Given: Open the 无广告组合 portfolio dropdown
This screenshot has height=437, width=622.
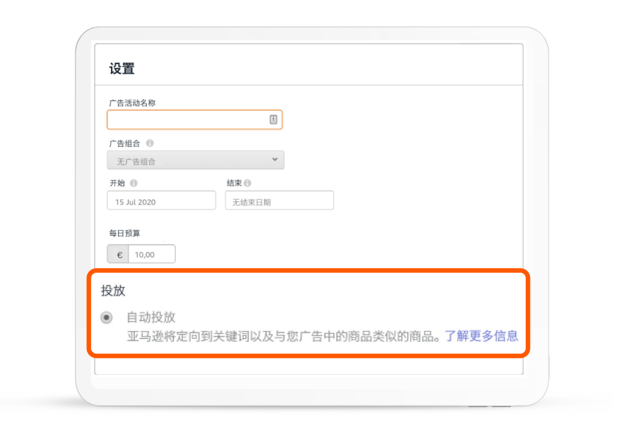Looking at the screenshot, I should click(x=196, y=160).
